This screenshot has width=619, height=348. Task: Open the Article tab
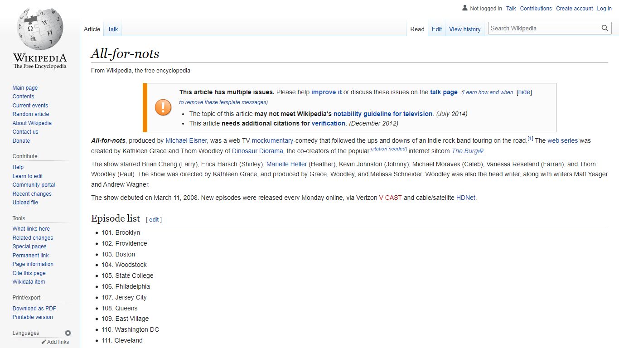point(92,29)
